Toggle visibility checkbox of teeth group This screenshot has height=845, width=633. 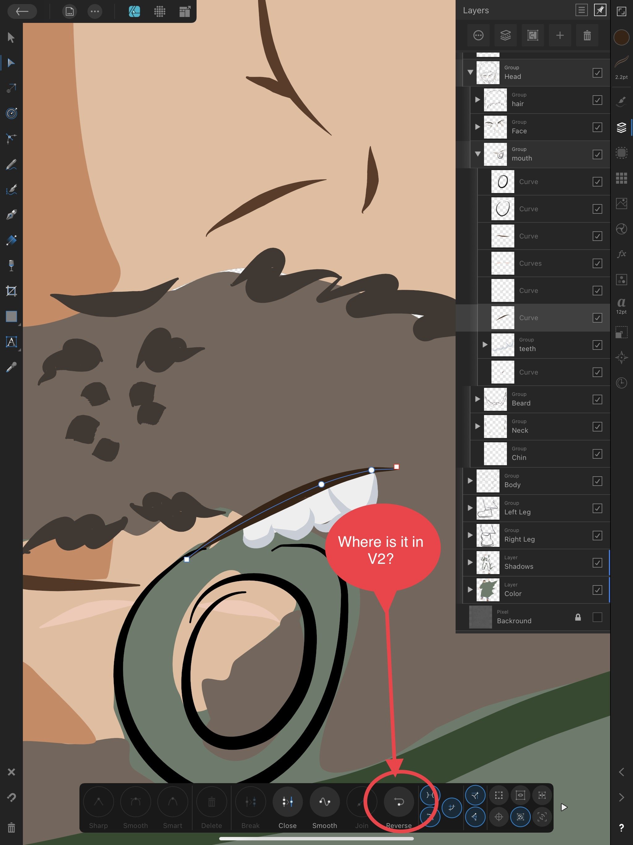click(x=597, y=345)
